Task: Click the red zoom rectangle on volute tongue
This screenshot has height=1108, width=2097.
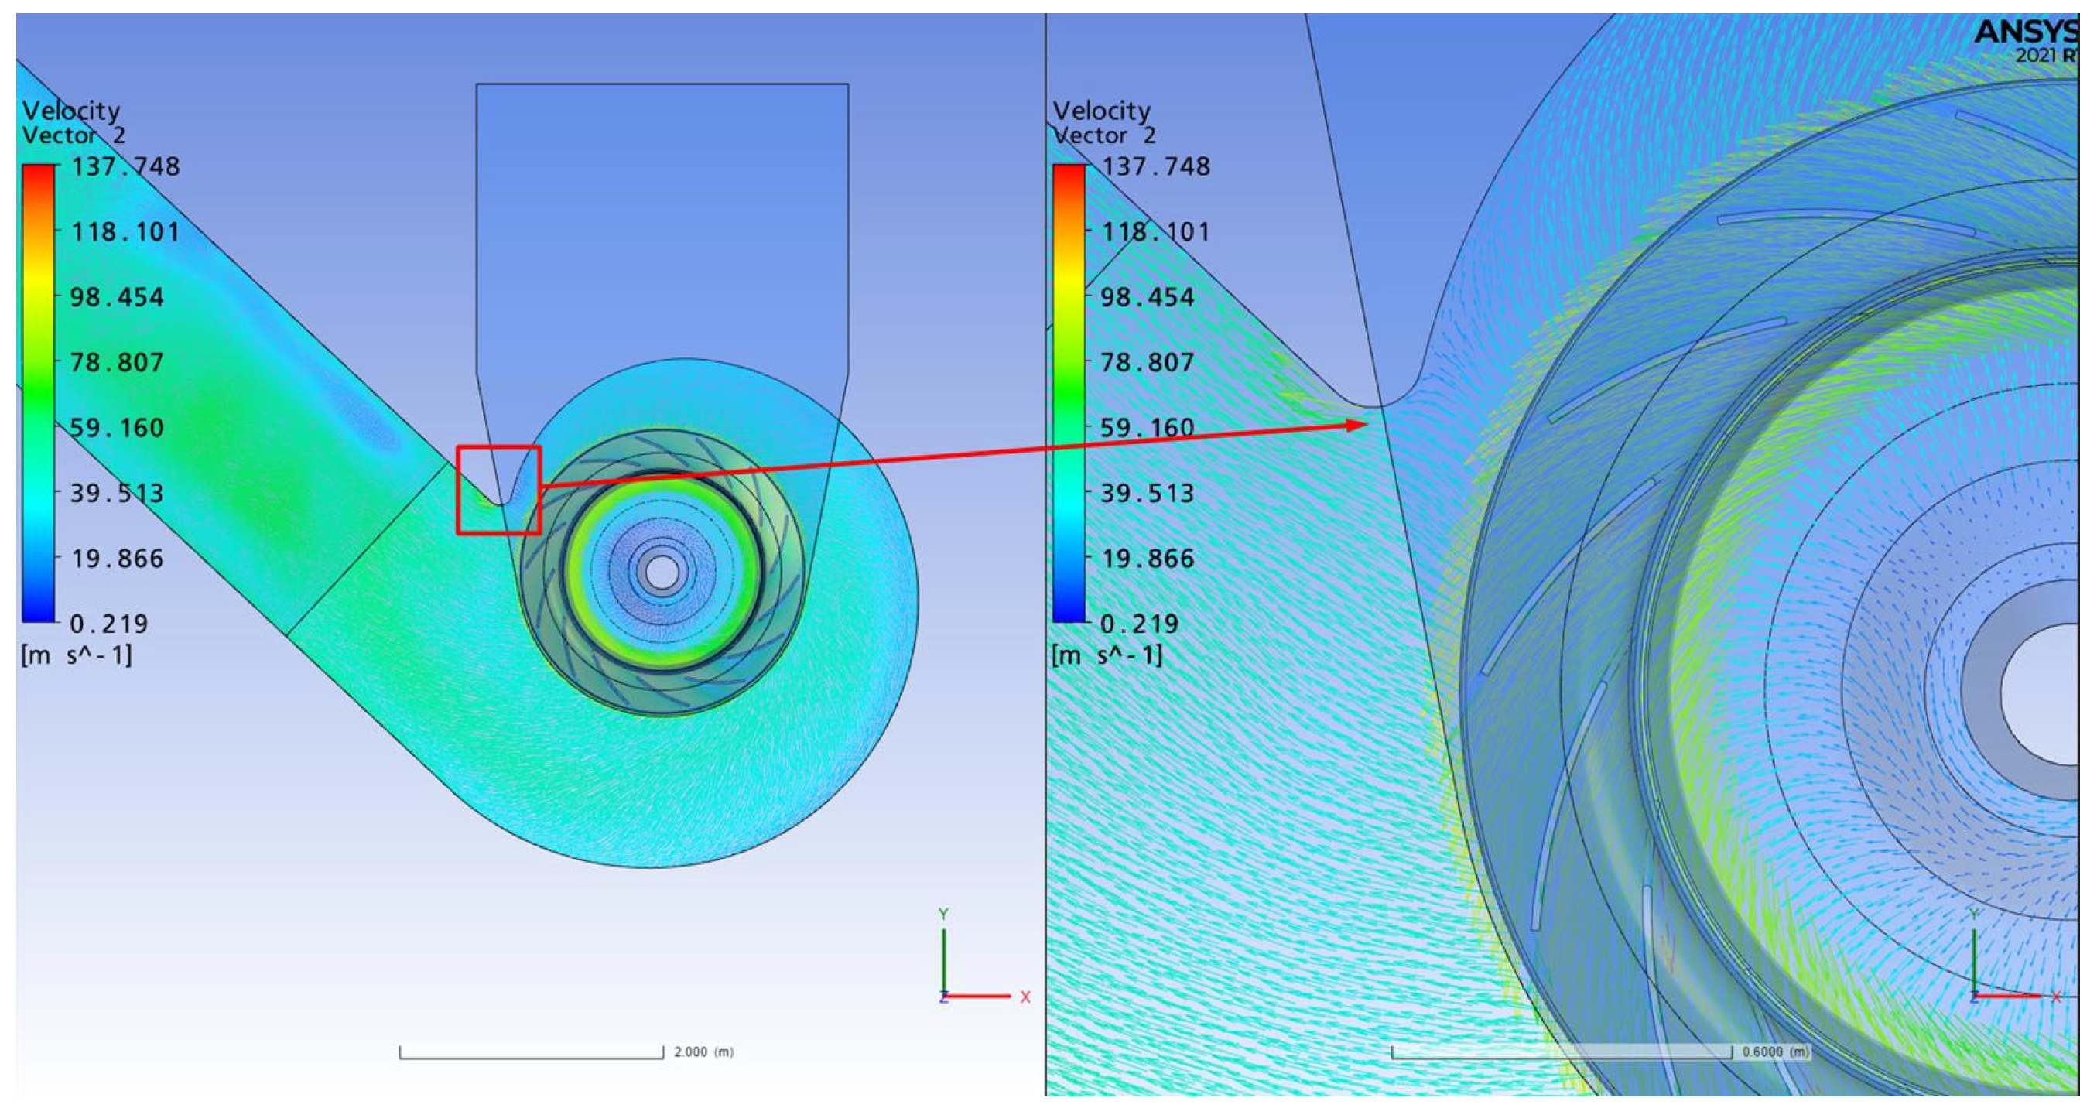Action: click(499, 490)
